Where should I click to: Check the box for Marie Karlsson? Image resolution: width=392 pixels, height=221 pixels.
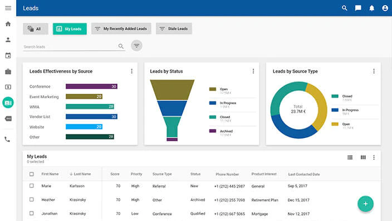tap(32, 186)
